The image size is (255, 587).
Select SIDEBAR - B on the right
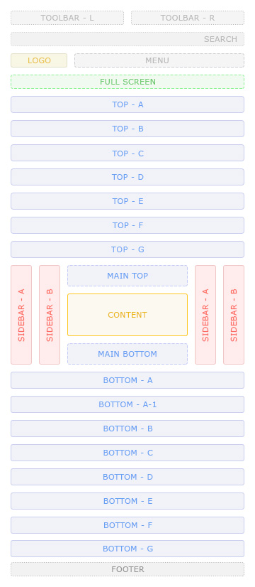[234, 315]
